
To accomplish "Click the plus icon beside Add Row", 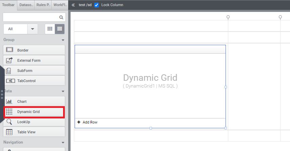I will click(79, 122).
